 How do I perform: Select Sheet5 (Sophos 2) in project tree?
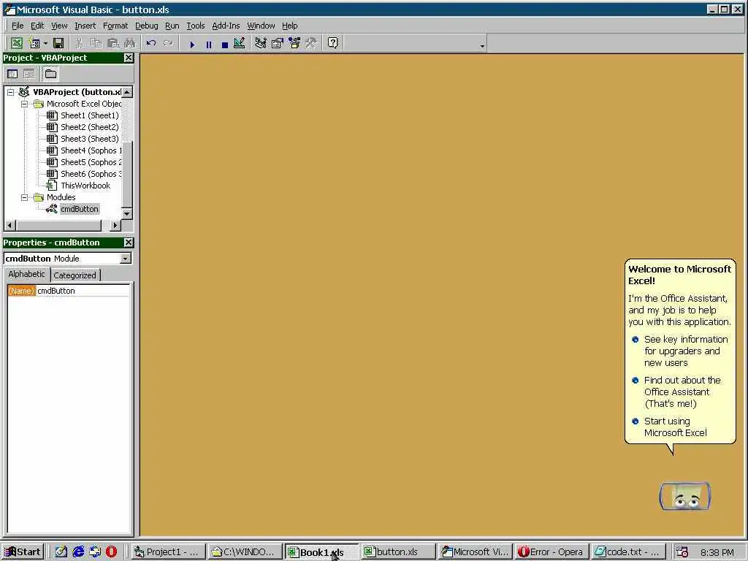91,162
